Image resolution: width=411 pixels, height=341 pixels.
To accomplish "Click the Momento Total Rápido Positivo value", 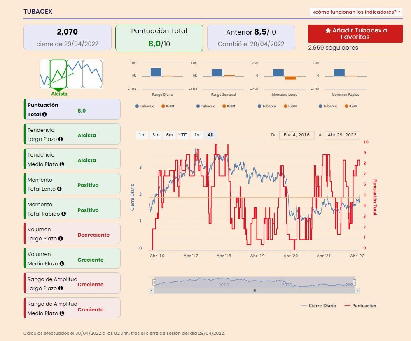I will 88,210.
